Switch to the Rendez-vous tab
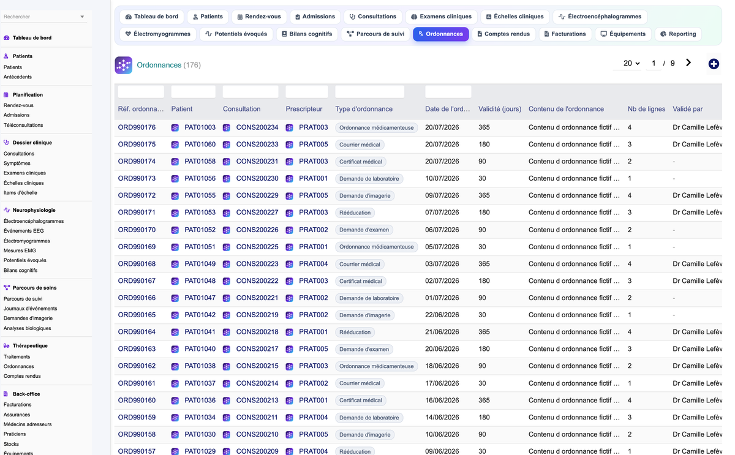735x455 pixels. (x=258, y=17)
